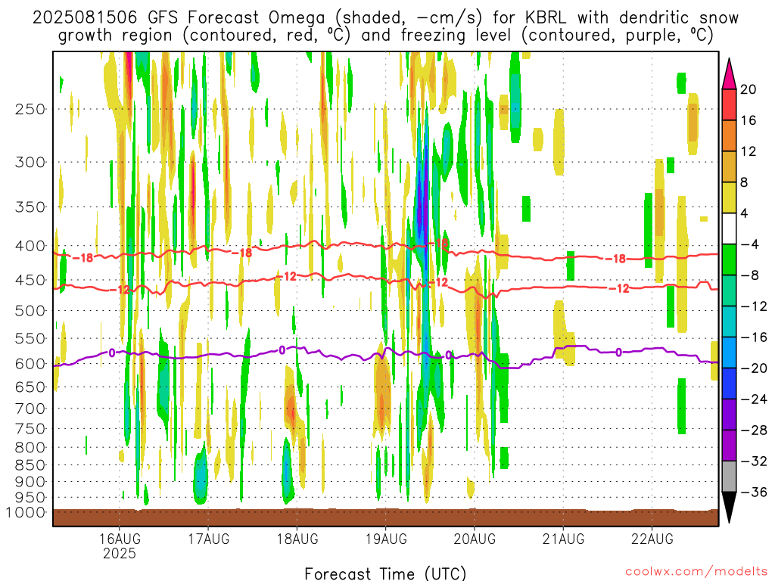Image resolution: width=775 pixels, height=581 pixels.
Task: Click the 250 pressure level label
Action: point(30,109)
